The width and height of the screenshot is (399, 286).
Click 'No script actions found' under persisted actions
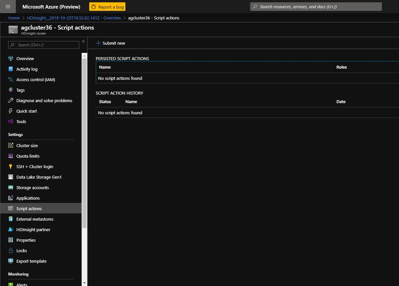coord(120,78)
